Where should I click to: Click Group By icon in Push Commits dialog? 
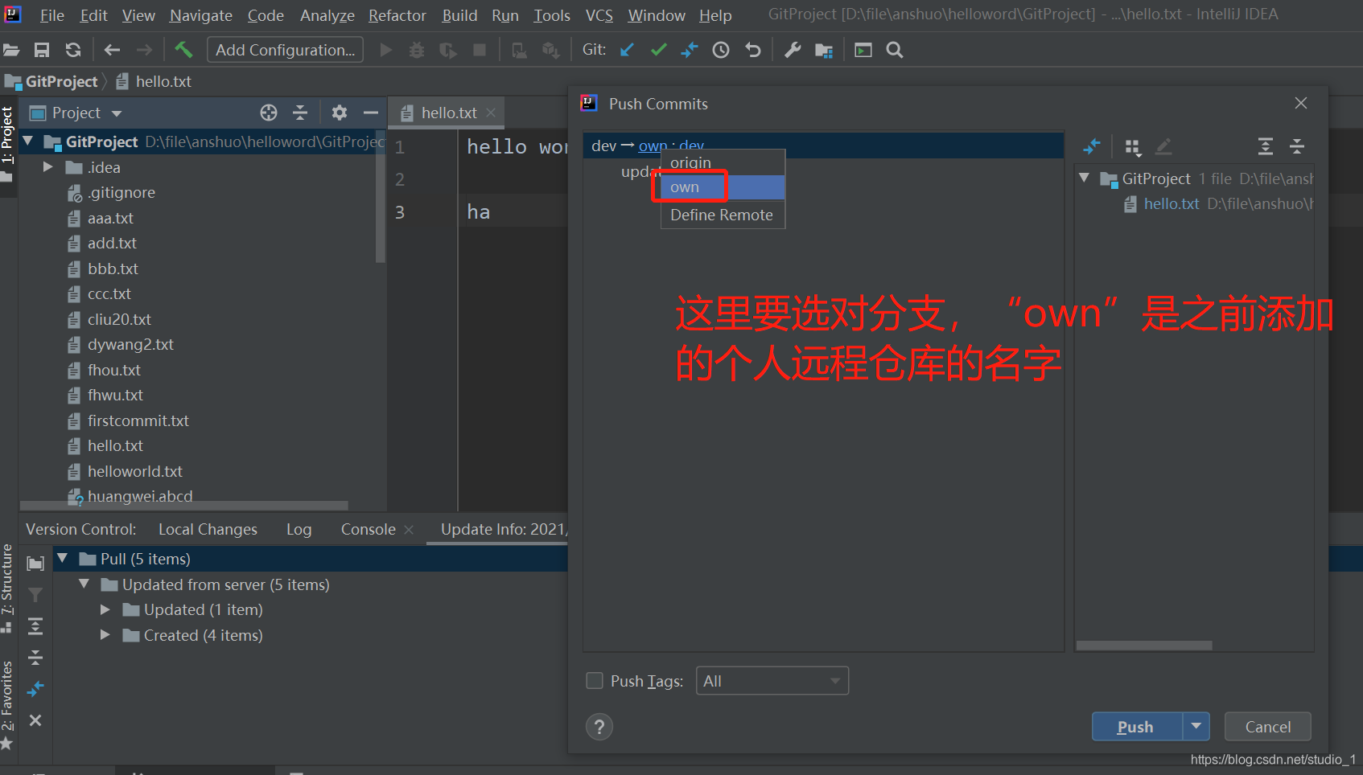click(1133, 146)
